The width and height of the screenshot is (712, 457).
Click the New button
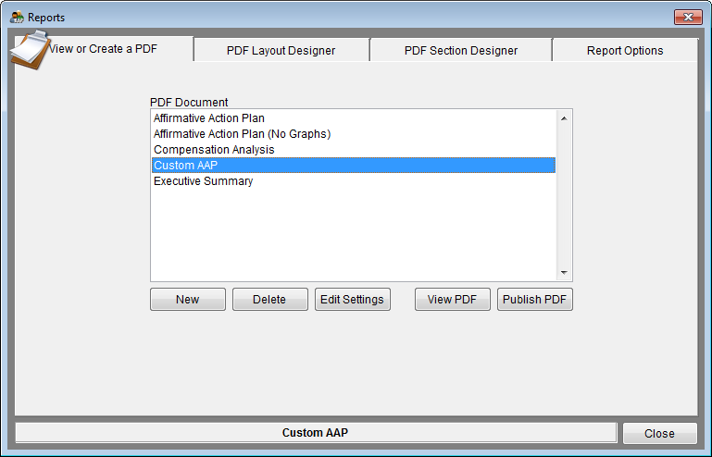point(188,300)
